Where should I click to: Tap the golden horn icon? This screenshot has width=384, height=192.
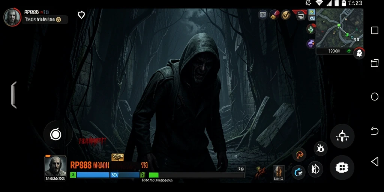pyautogui.click(x=285, y=15)
